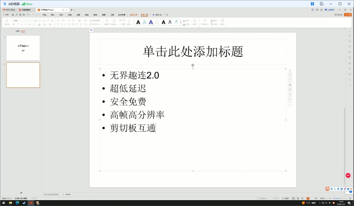
Task: Click the underline icon
Action: click(22, 24)
